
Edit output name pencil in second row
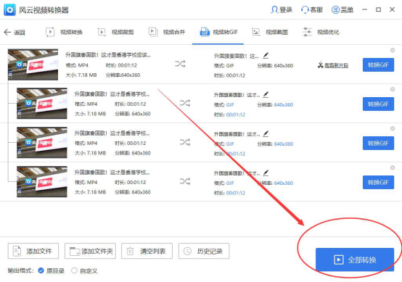(266, 94)
